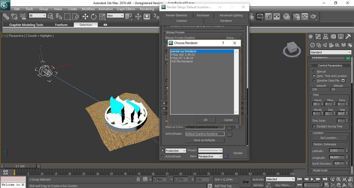354x188 pixels.
Task: Open the View Perspective dropdown
Action: [x=210, y=156]
